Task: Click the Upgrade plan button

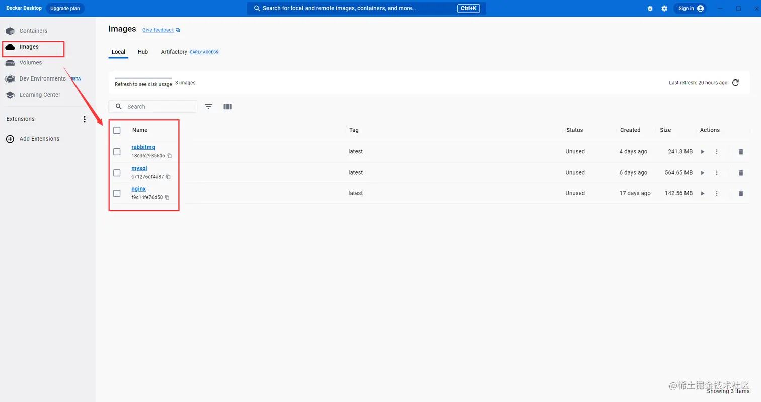Action: click(65, 9)
